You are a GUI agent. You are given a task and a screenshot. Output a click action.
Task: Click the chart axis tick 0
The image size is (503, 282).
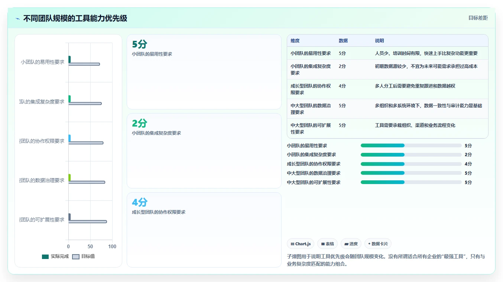click(68, 247)
